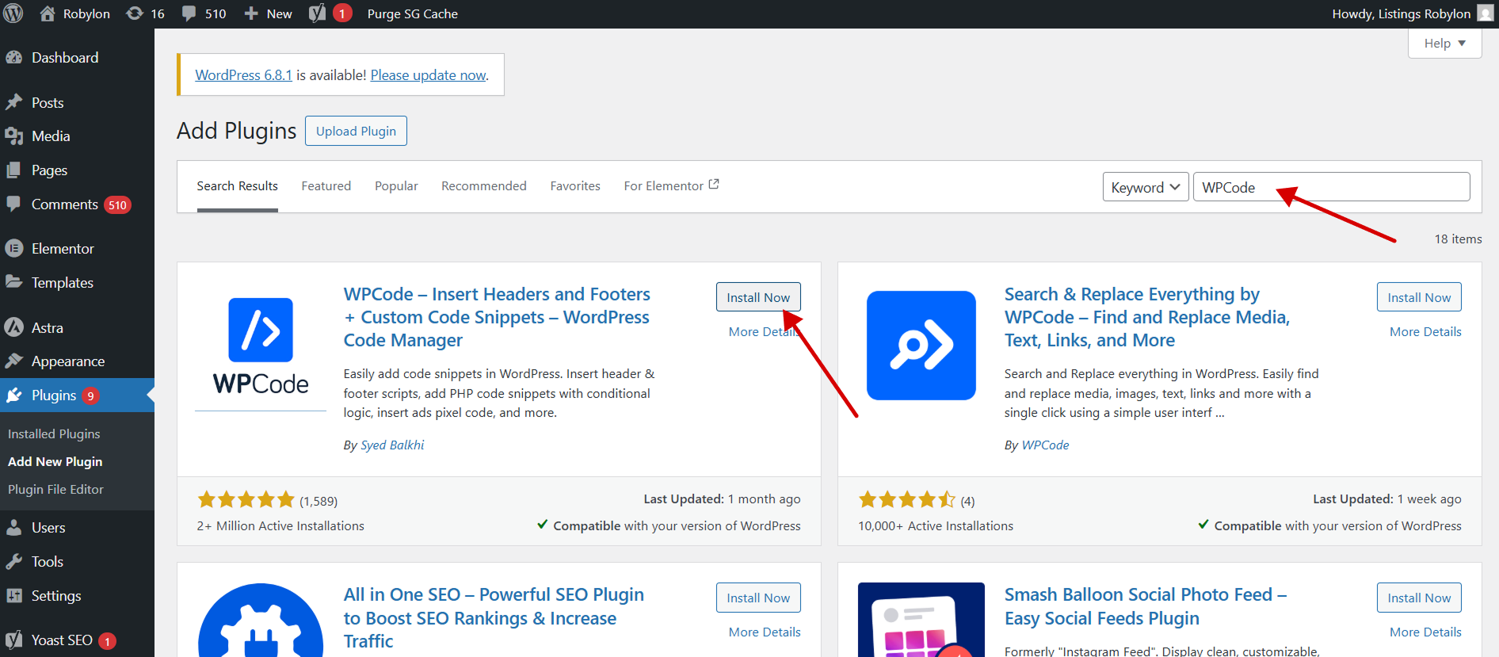Screen dimensions: 1499x657
Task: Click the WPCode plugin logo thumbnail
Action: tap(261, 346)
